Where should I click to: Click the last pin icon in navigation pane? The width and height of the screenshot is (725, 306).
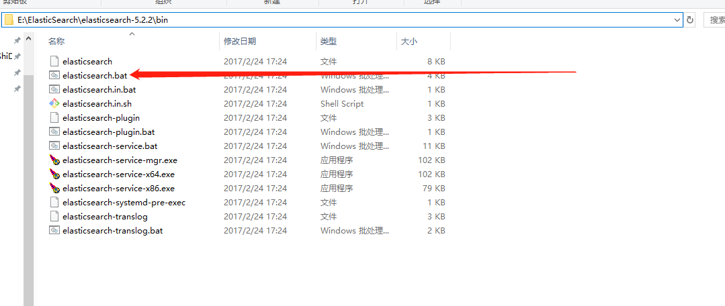(x=17, y=88)
